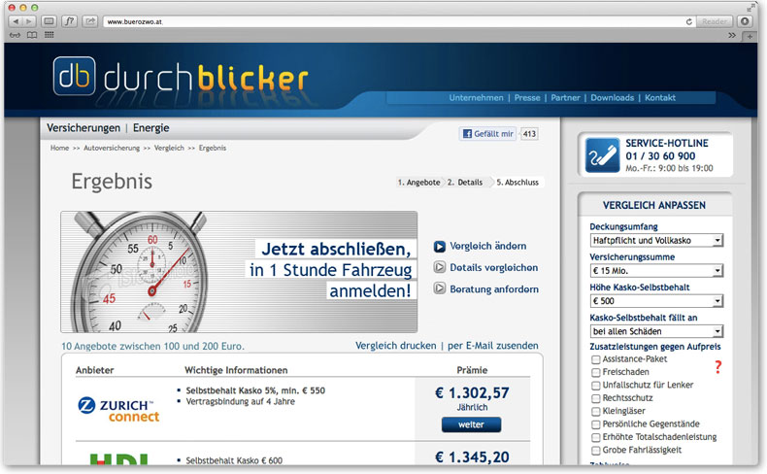Select step 1. Angebote

coord(418,183)
